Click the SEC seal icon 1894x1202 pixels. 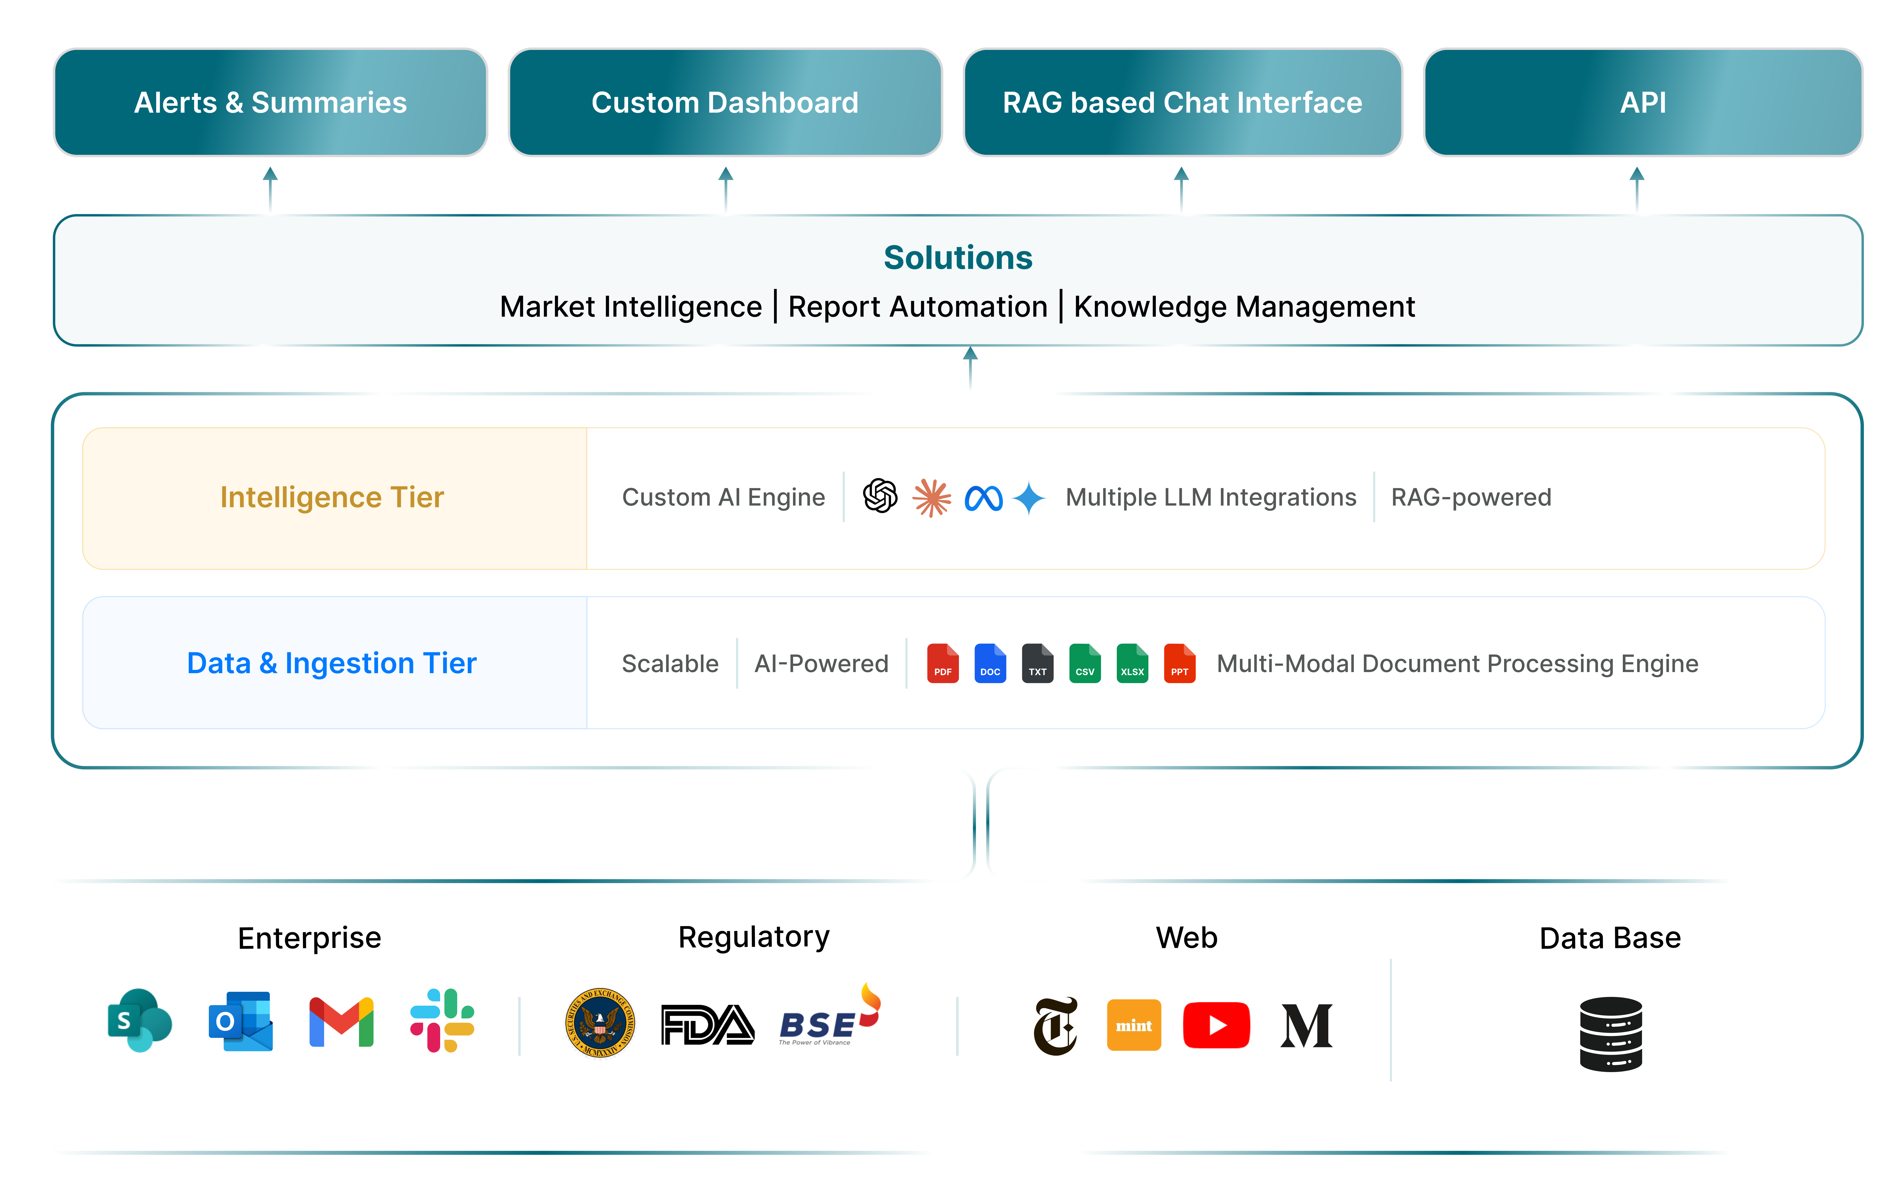[x=600, y=1023]
